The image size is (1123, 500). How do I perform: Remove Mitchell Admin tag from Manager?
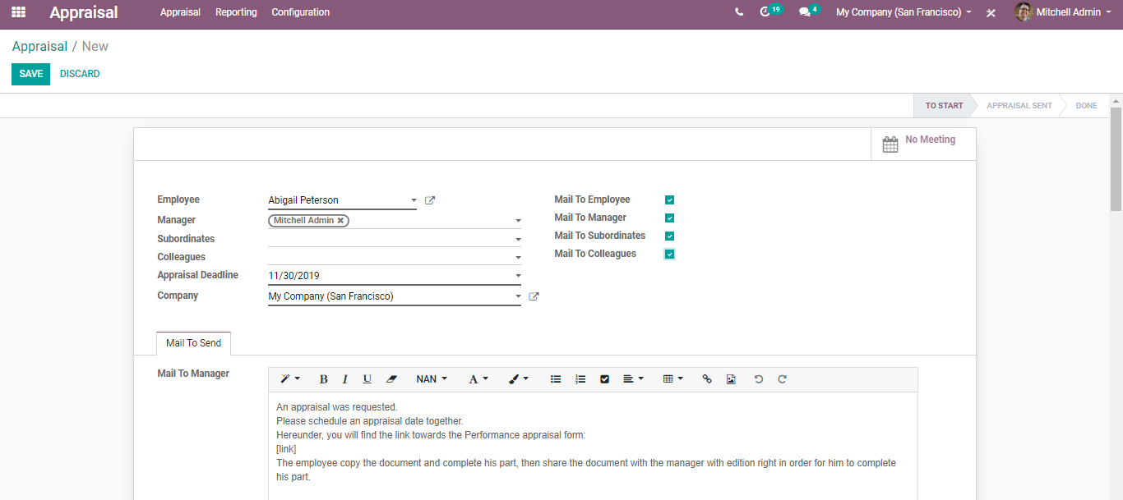(x=340, y=220)
